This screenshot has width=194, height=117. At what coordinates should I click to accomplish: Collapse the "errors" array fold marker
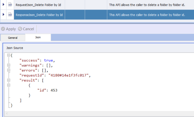[8, 70]
